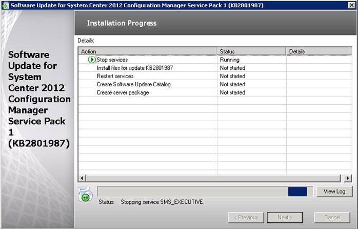Click the horizontal scrollbar track below the list
Screen dimensions: 358x229
(x=214, y=178)
